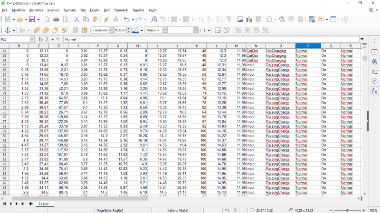The image size is (380, 213).
Task: Export directly as PDF
Action: click(x=46, y=19)
